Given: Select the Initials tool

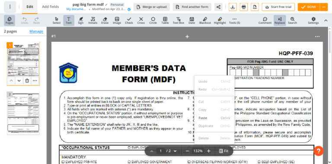Looking at the screenshot, I should 93,21.
